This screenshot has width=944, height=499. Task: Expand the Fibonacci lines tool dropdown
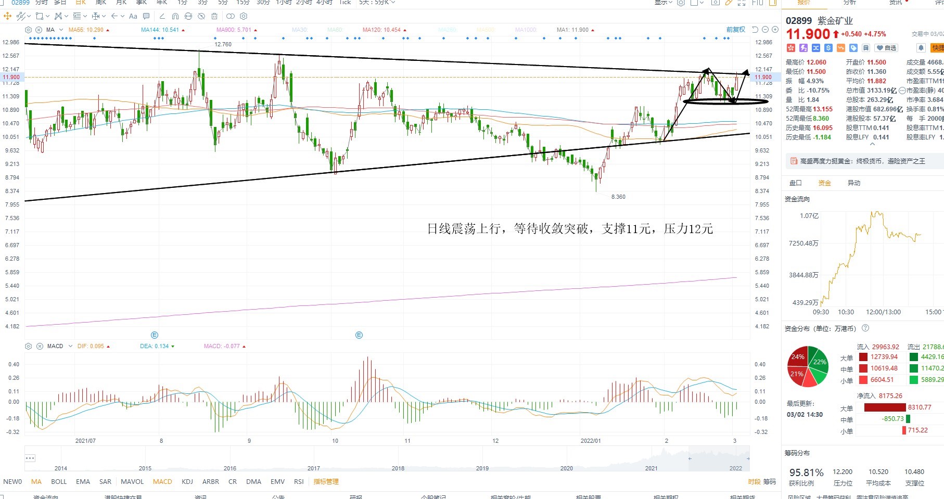tap(85, 16)
